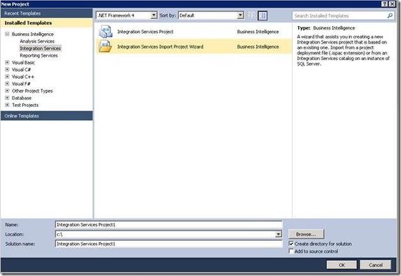
Task: Click the Location text box
Action: pos(165,234)
